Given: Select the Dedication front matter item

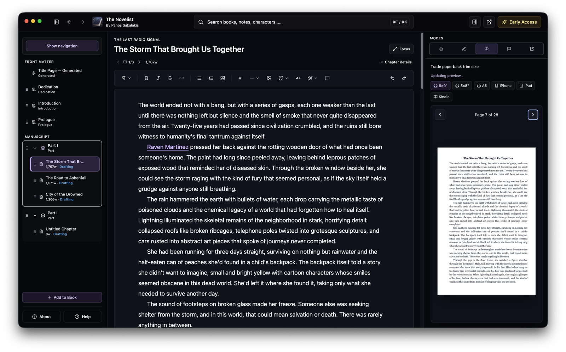Looking at the screenshot, I should point(62,89).
